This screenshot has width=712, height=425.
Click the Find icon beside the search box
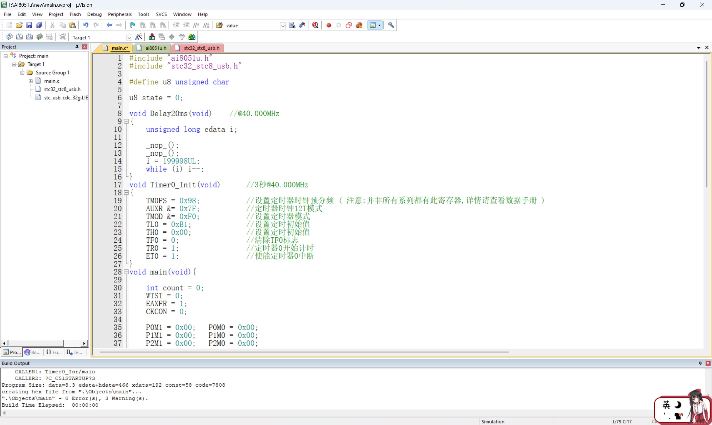pos(292,25)
